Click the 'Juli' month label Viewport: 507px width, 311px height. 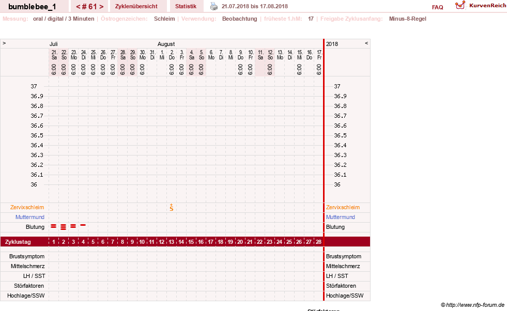[54, 44]
